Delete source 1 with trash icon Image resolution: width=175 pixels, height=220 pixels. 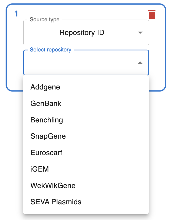pos(152,14)
